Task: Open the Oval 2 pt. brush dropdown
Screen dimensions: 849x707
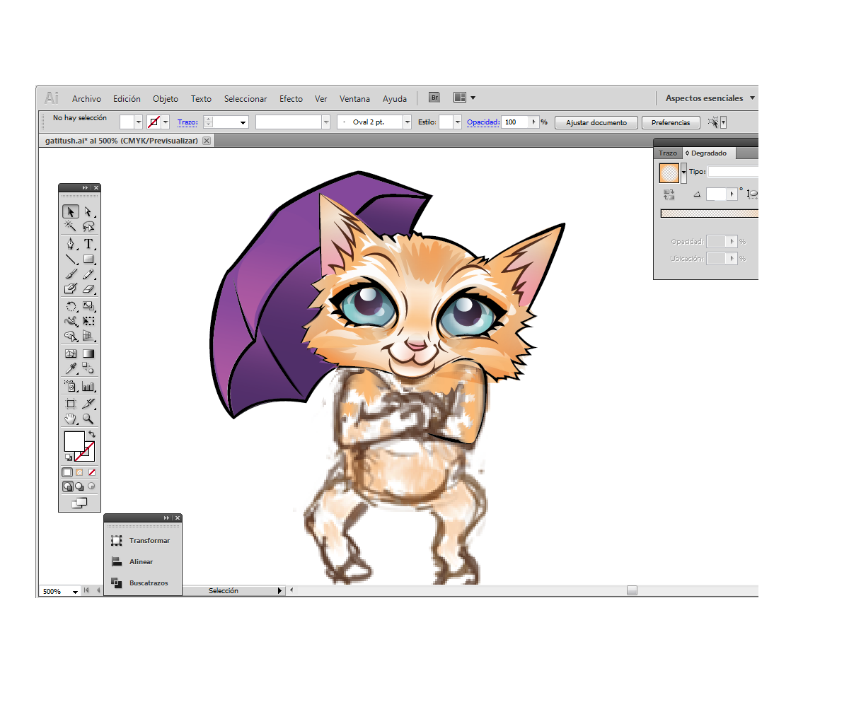Action: [407, 122]
